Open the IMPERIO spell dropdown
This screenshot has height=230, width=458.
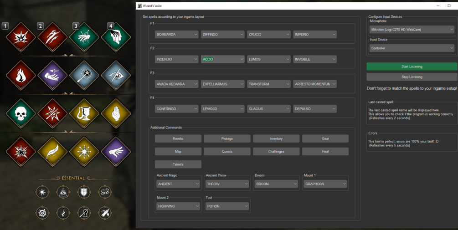[315, 35]
